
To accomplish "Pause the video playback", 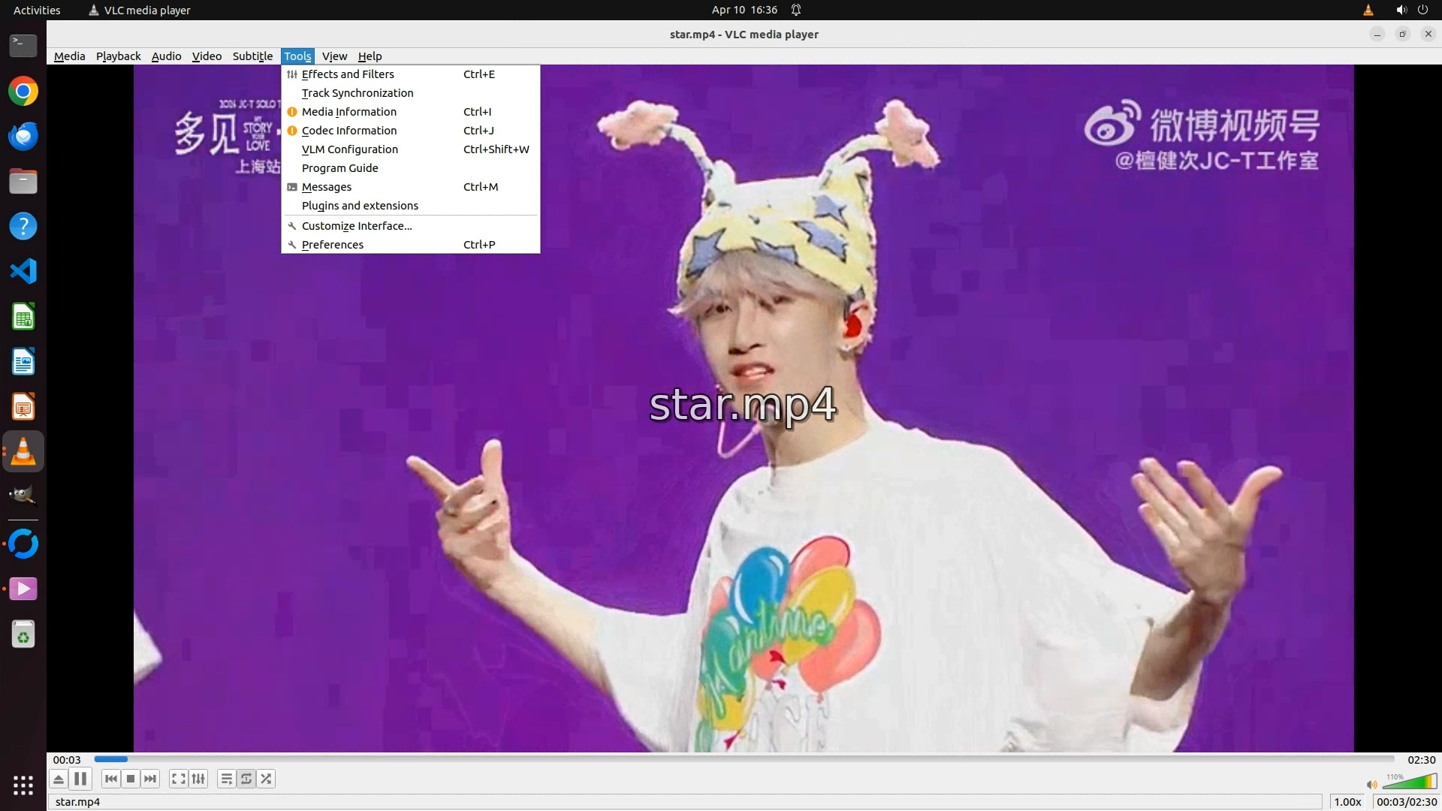I will tap(80, 779).
